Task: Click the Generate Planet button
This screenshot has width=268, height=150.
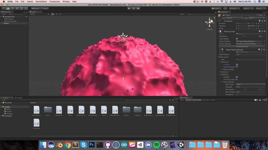Action: point(242,46)
